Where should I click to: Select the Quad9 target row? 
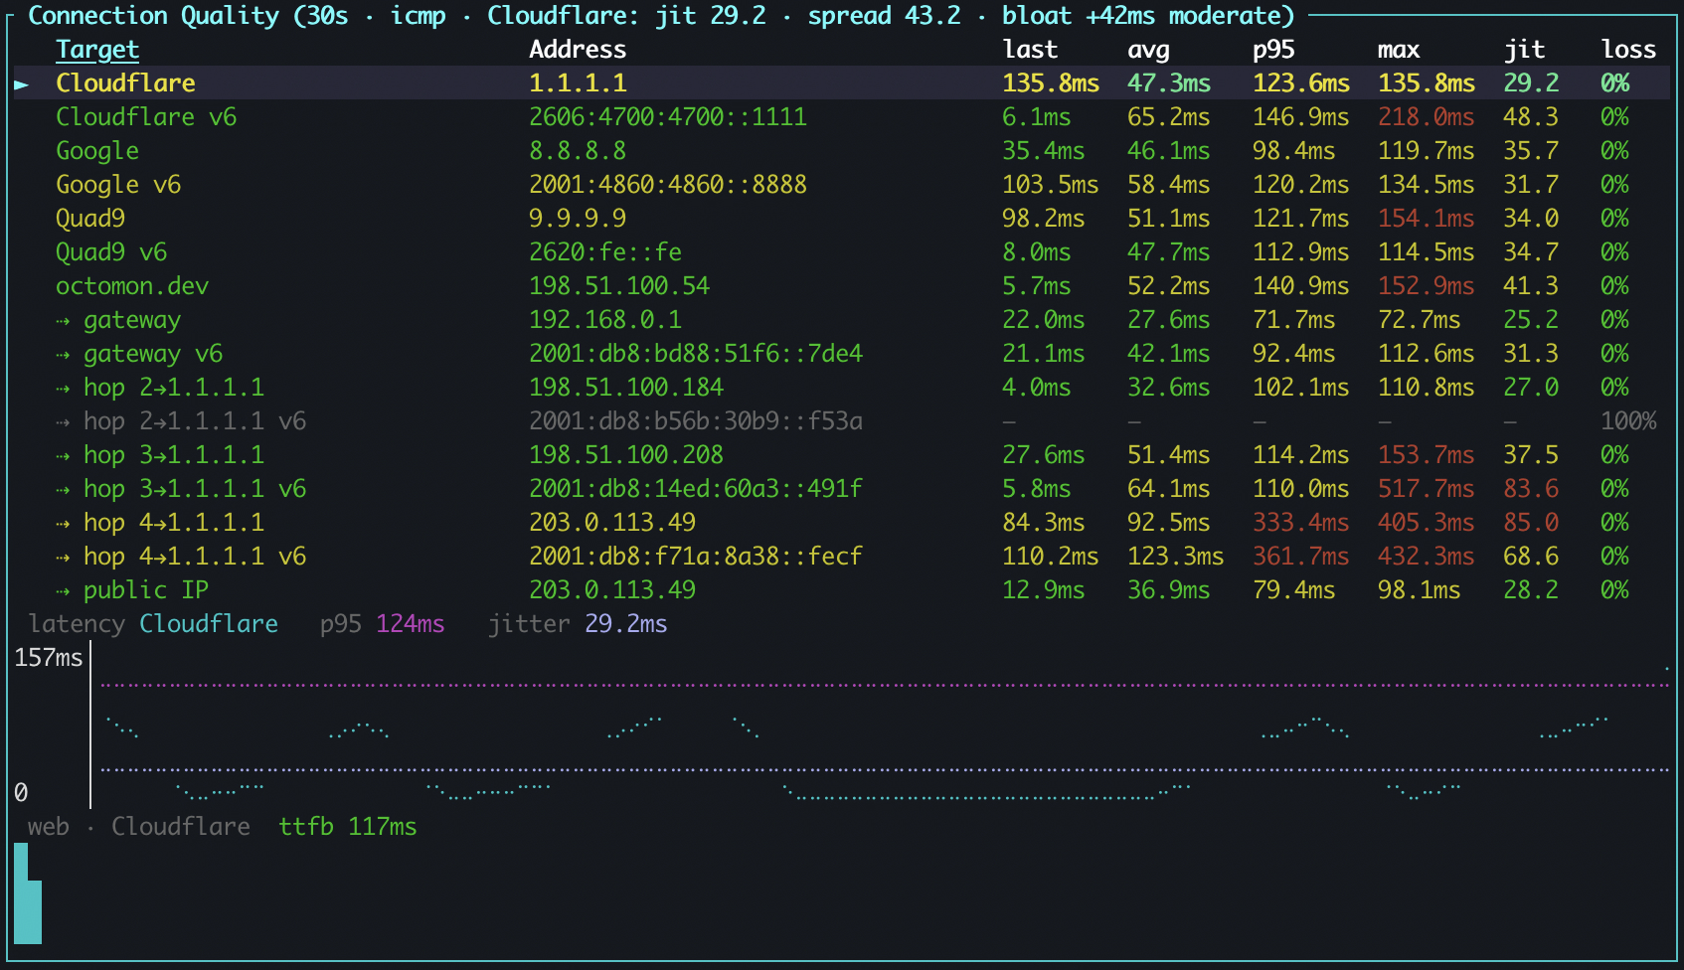pyautogui.click(x=841, y=219)
